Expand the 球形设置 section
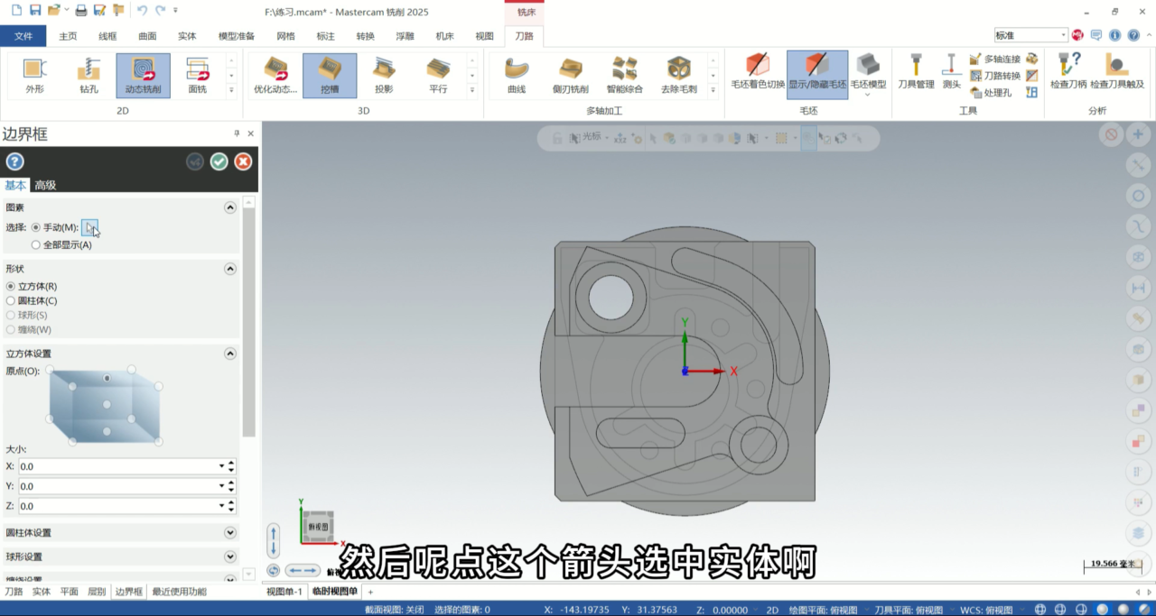This screenshot has width=1156, height=616. point(230,556)
